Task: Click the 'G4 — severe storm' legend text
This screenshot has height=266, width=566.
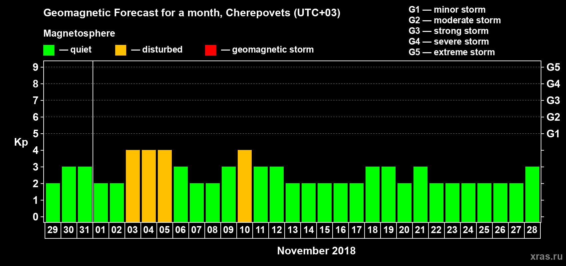Action: click(449, 42)
